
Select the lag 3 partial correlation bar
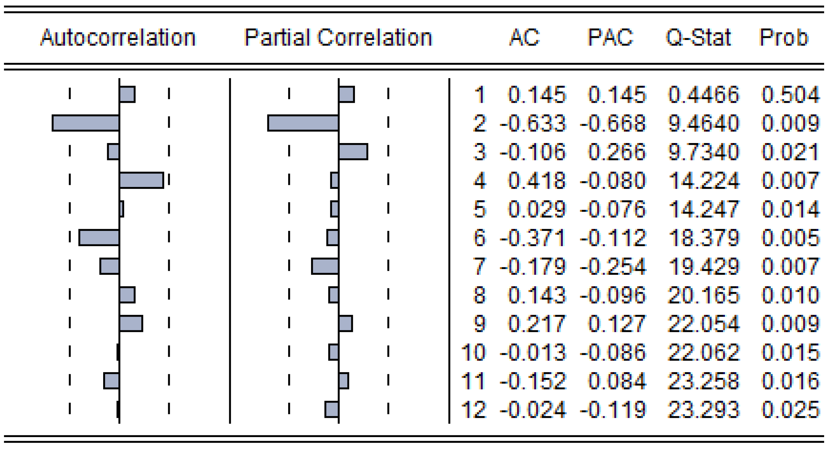click(353, 152)
